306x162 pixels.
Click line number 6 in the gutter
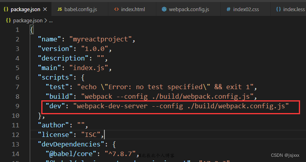(x=17, y=78)
